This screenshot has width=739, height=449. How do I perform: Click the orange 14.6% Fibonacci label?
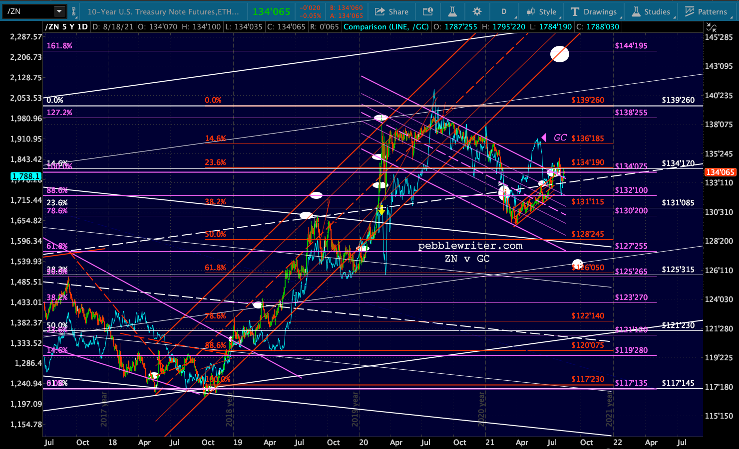tap(215, 139)
